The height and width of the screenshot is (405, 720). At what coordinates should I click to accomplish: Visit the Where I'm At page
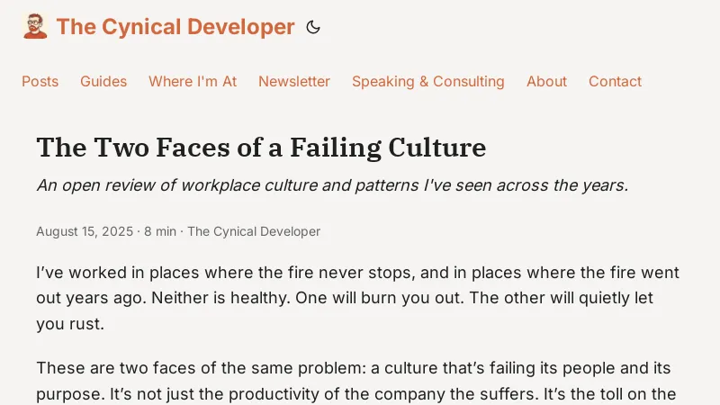point(193,81)
